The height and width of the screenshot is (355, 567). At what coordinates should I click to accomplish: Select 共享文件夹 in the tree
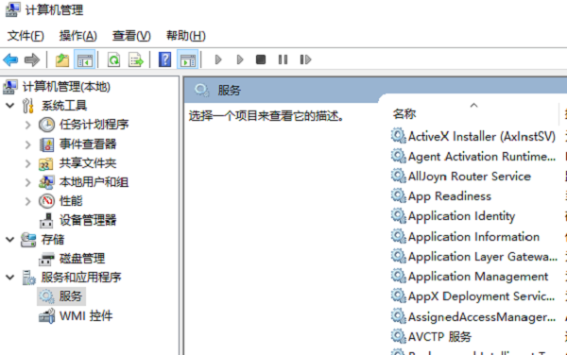pos(88,163)
